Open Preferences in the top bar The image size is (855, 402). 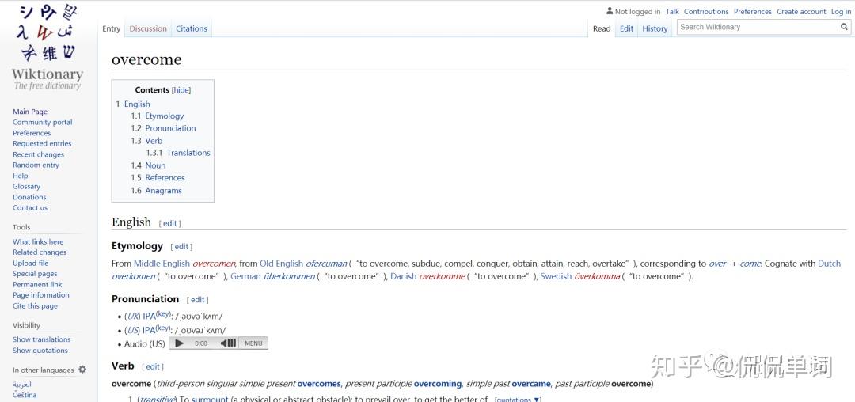click(x=753, y=11)
